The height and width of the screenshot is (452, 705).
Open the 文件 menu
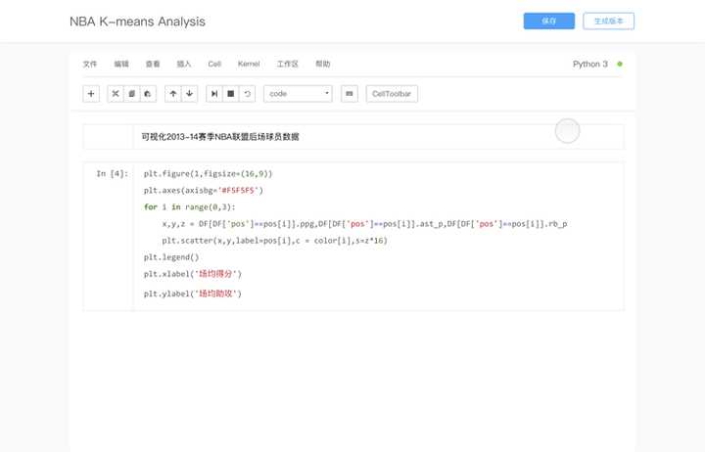[x=90, y=64]
